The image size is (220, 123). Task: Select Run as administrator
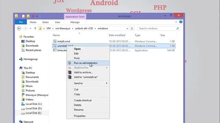coord(88,63)
